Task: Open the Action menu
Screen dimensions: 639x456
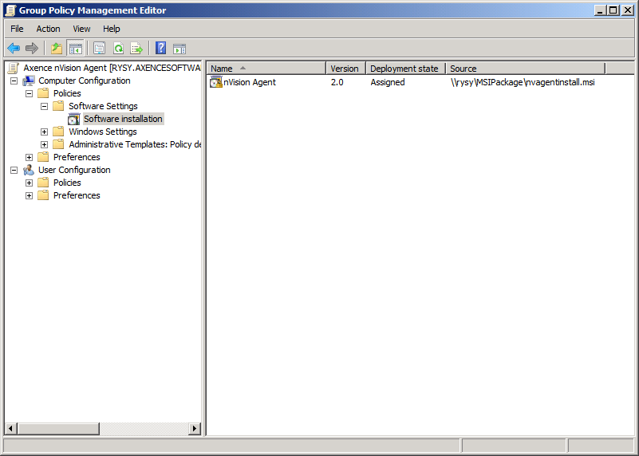Action: (48, 29)
